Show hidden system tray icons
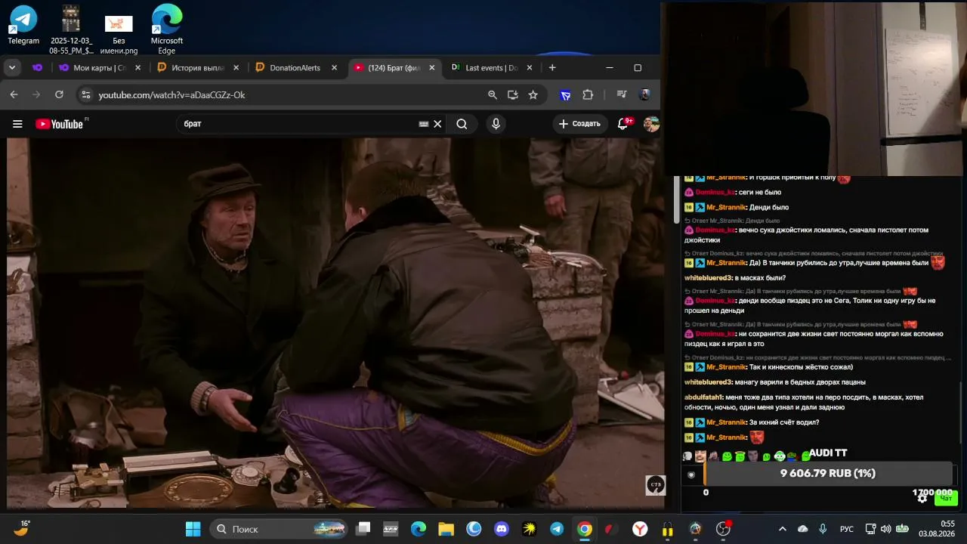 (783, 529)
